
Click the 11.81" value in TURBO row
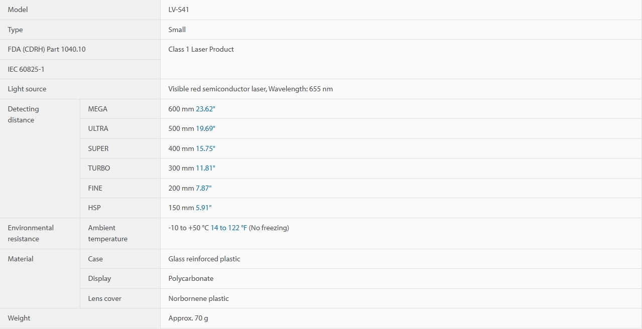click(205, 168)
